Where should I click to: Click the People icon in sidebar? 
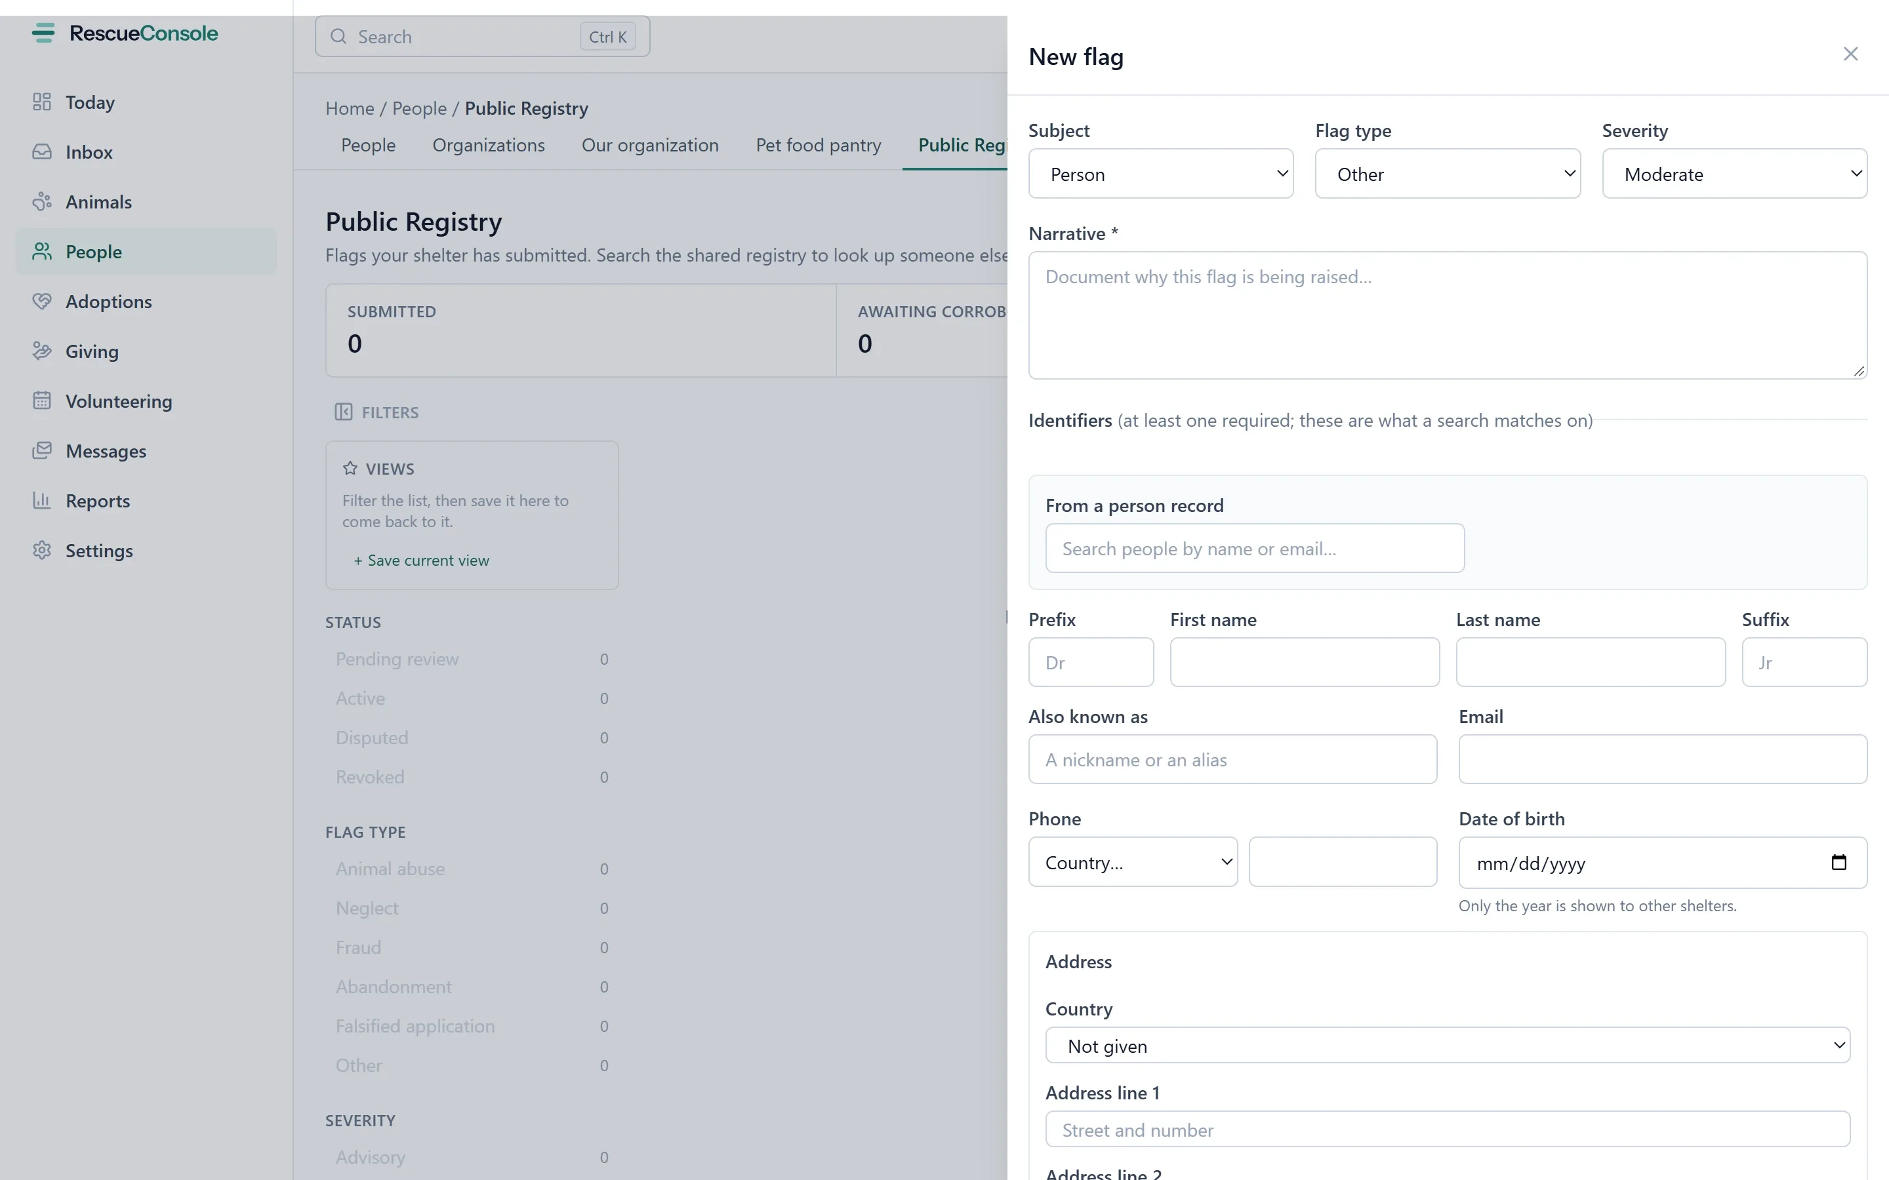pos(42,251)
